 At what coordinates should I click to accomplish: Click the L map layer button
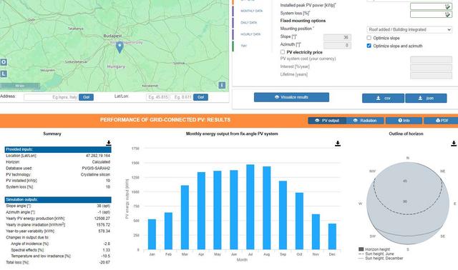coord(4,74)
